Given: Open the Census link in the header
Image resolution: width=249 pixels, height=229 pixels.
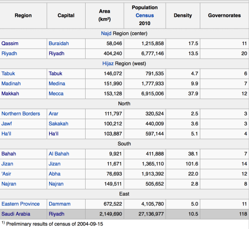Looking at the screenshot, I should pyautogui.click(x=145, y=15).
